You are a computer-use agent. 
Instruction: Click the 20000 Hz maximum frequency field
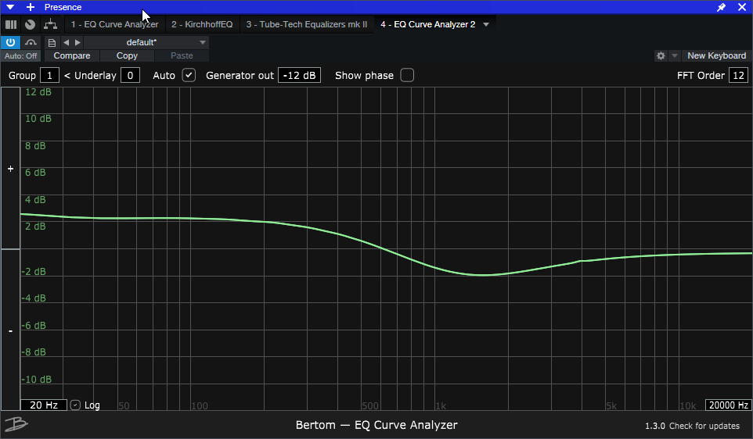728,405
